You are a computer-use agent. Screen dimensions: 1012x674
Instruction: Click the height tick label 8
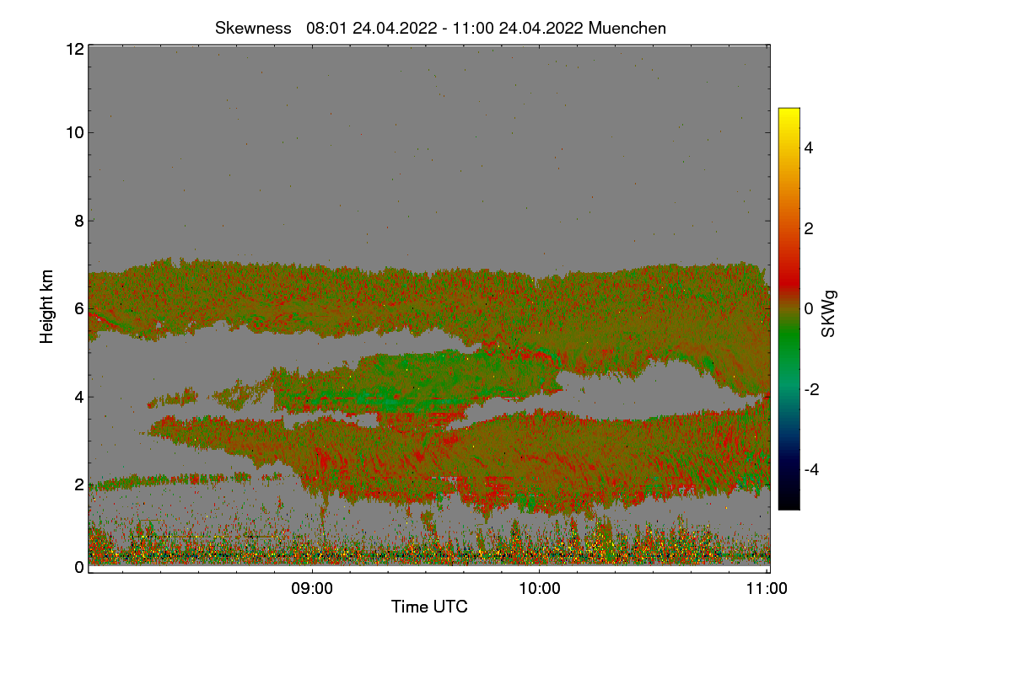click(x=79, y=221)
